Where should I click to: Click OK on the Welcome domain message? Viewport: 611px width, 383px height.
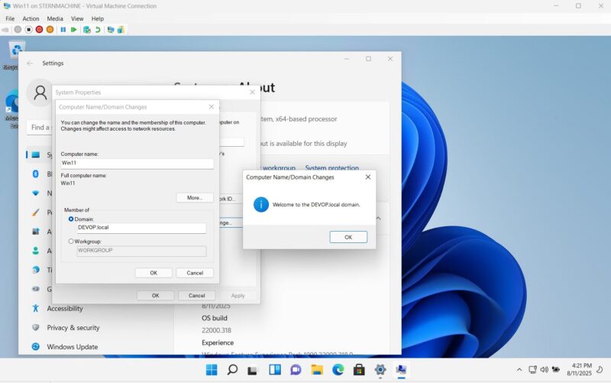click(x=348, y=237)
